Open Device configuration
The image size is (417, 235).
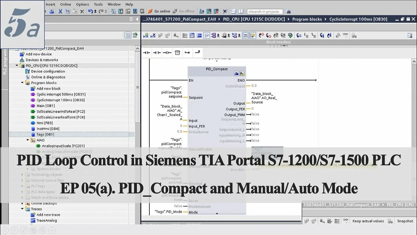[48, 71]
